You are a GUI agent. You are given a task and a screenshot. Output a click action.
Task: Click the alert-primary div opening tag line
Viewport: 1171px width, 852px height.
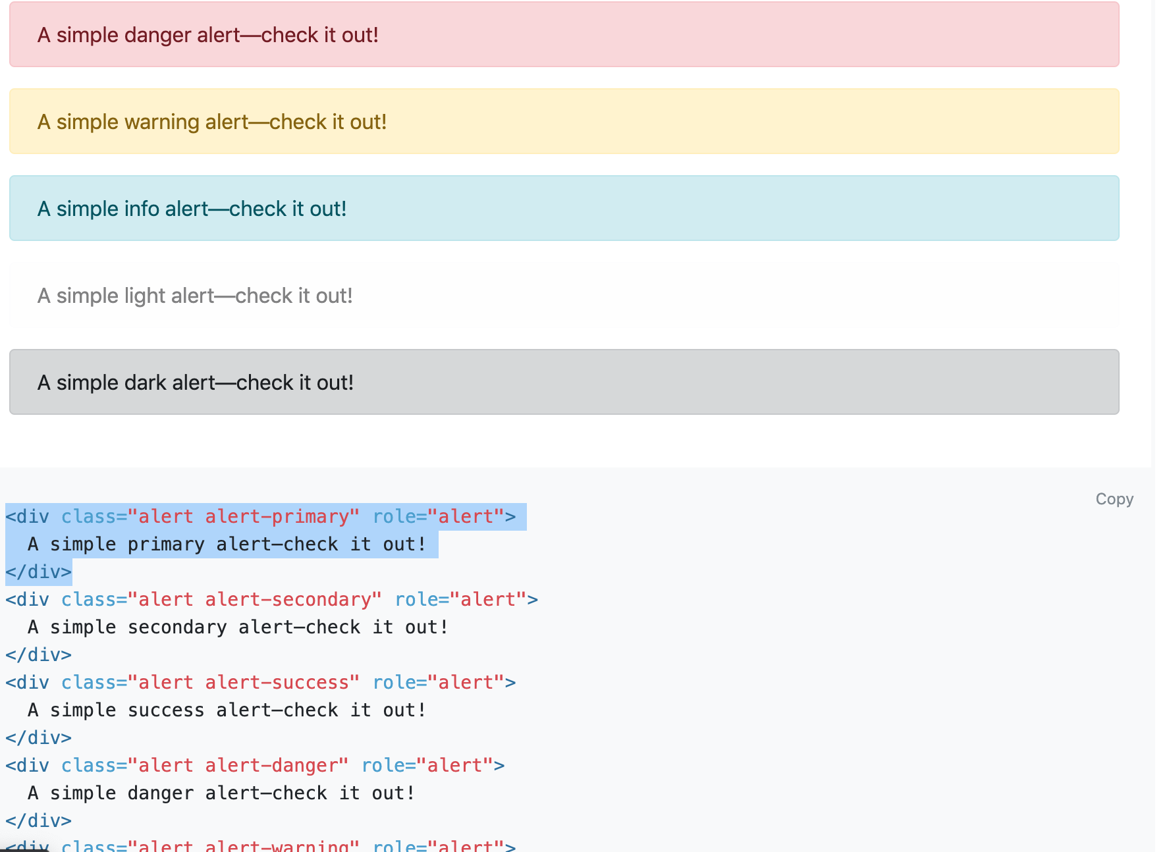click(x=261, y=517)
